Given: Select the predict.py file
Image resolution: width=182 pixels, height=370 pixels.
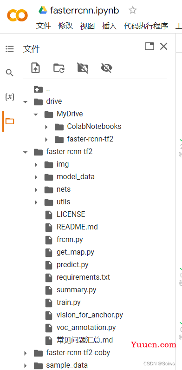Looking at the screenshot, I should (72, 265).
